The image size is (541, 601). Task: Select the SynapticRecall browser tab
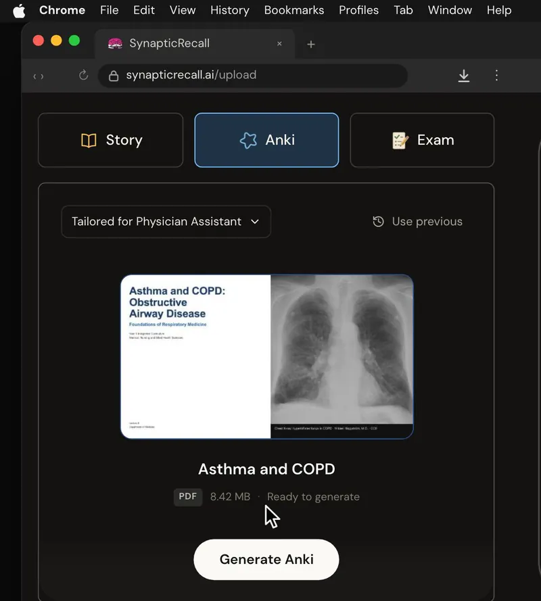195,44
